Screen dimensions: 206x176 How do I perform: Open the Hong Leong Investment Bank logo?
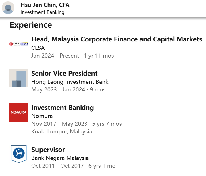[19, 78]
